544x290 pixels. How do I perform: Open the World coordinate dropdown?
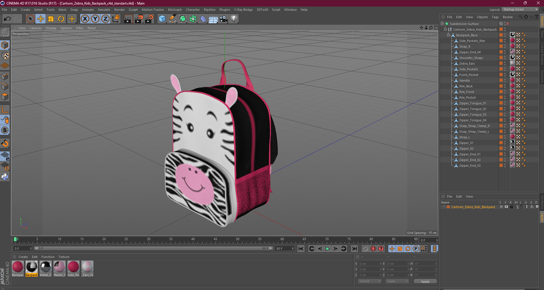pyautogui.click(x=370, y=281)
